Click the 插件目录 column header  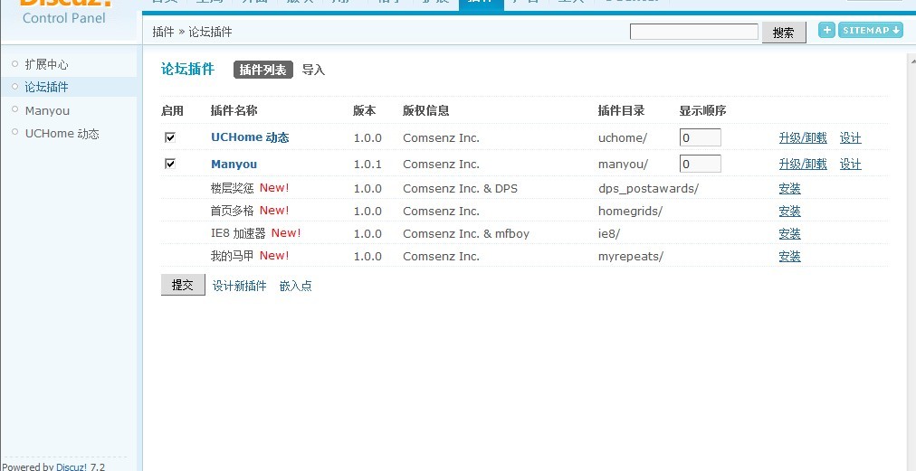[621, 110]
